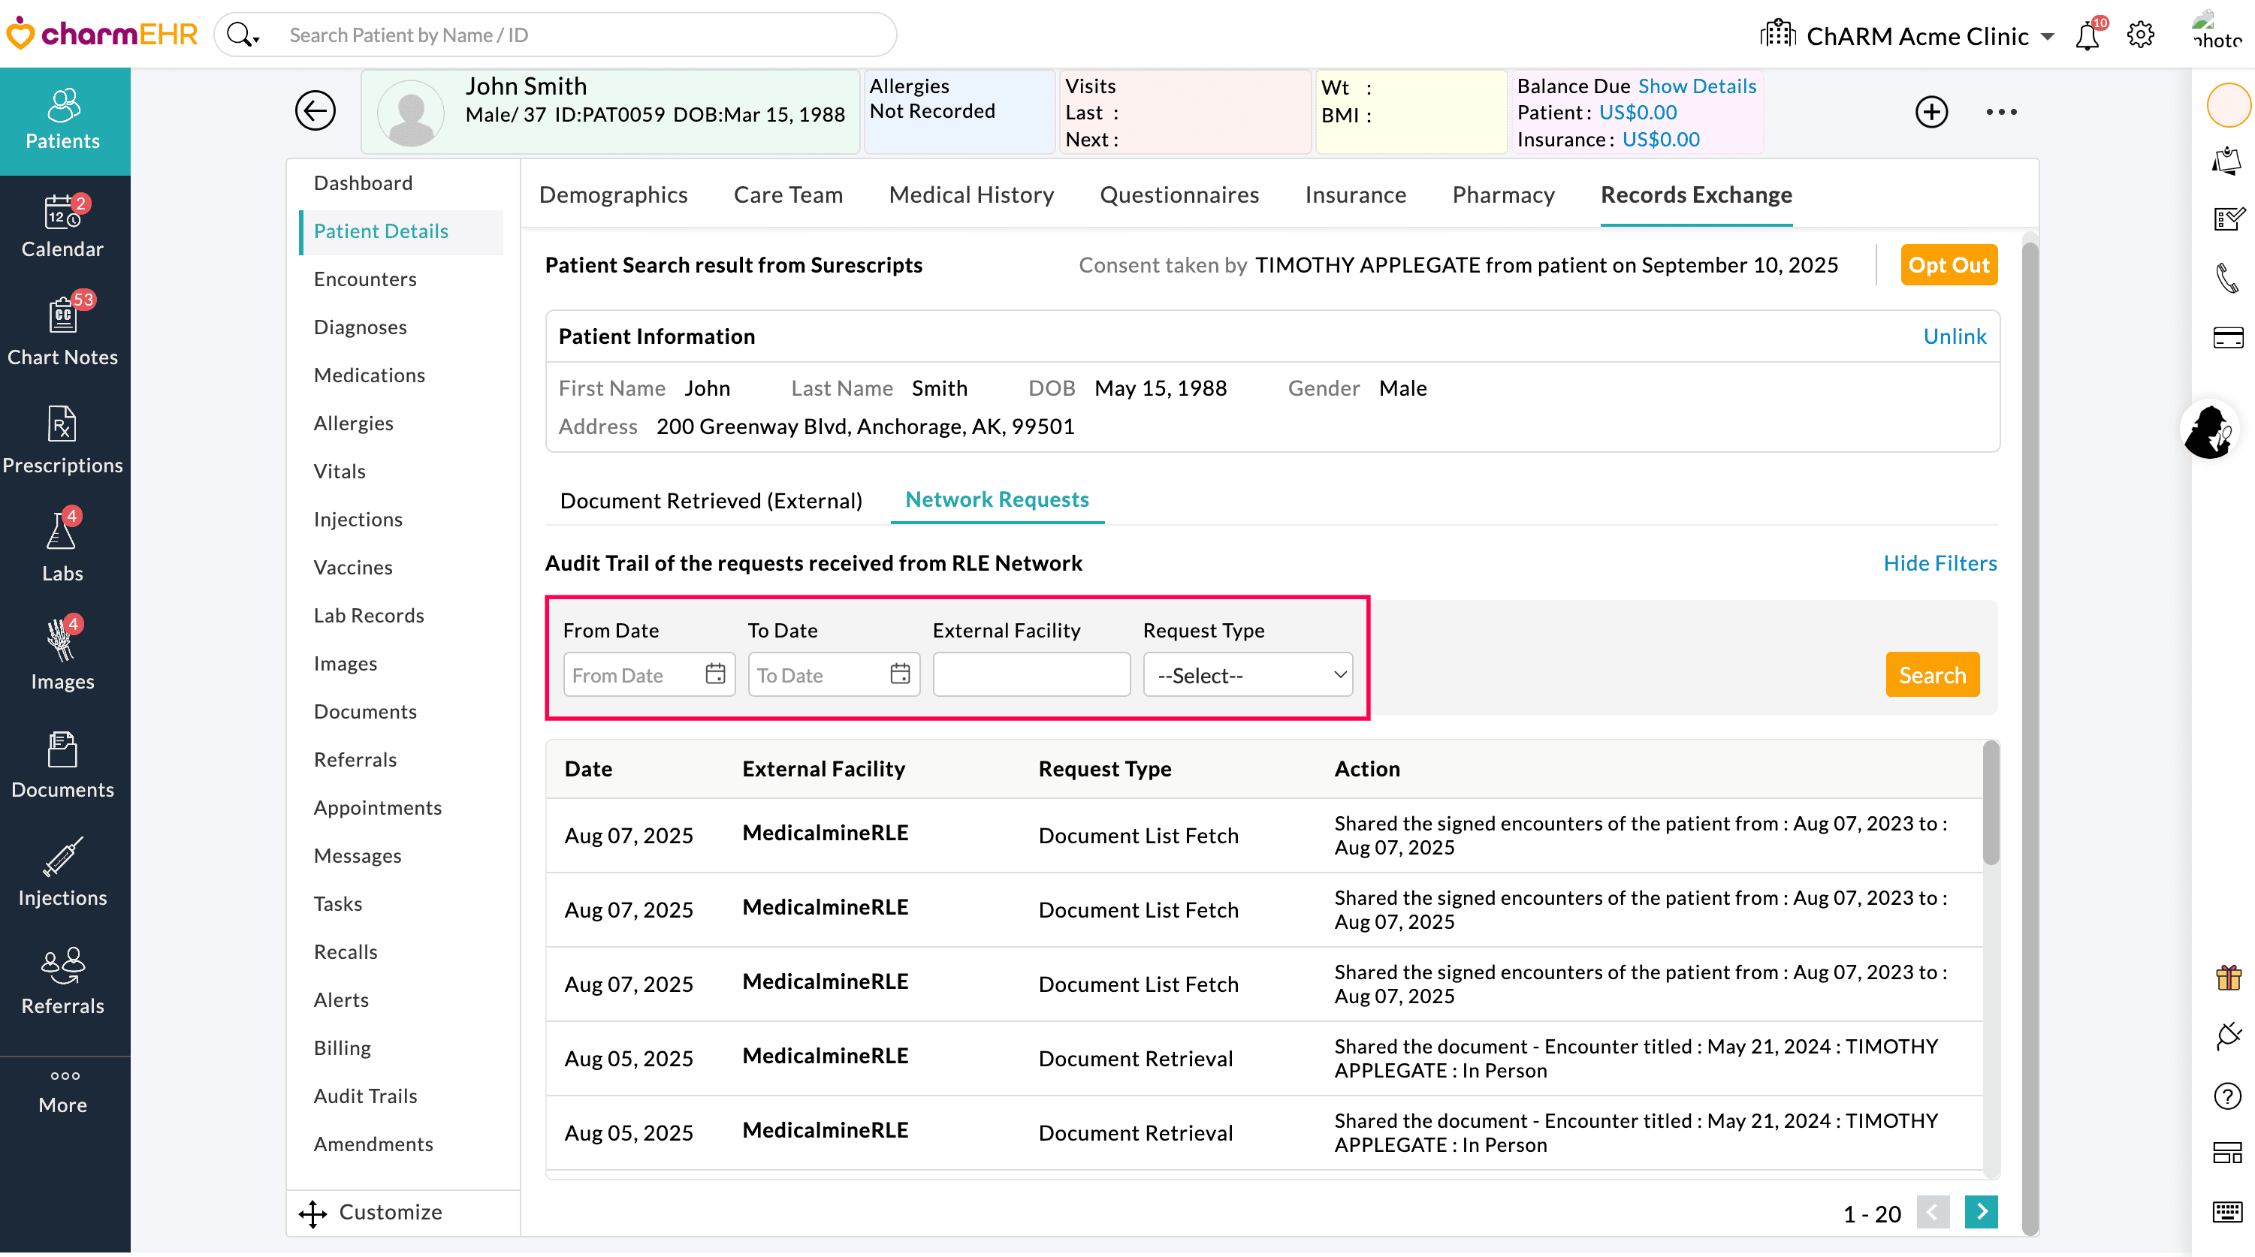Open the From Date calendar picker

(715, 674)
